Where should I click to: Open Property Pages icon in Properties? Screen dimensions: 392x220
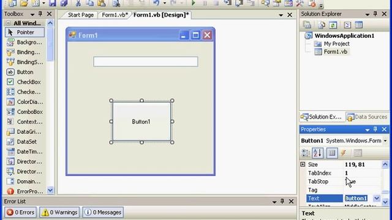coord(358,153)
